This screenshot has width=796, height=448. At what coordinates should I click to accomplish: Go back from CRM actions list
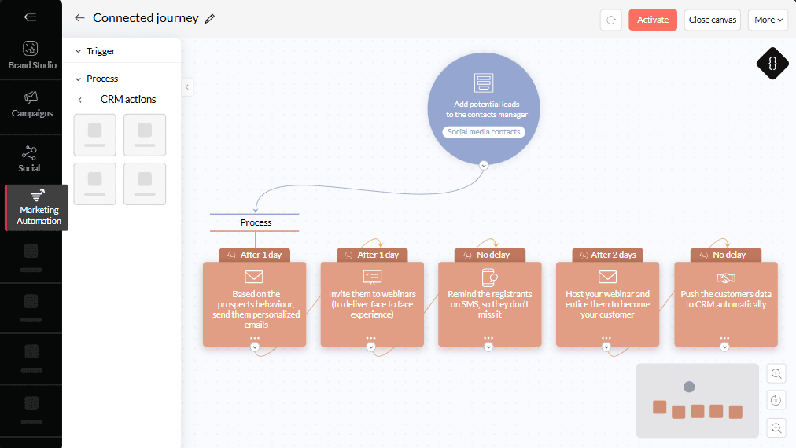click(80, 100)
